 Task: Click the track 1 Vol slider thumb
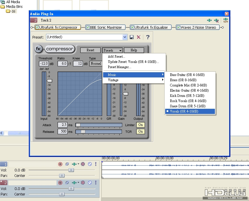click(x=71, y=170)
